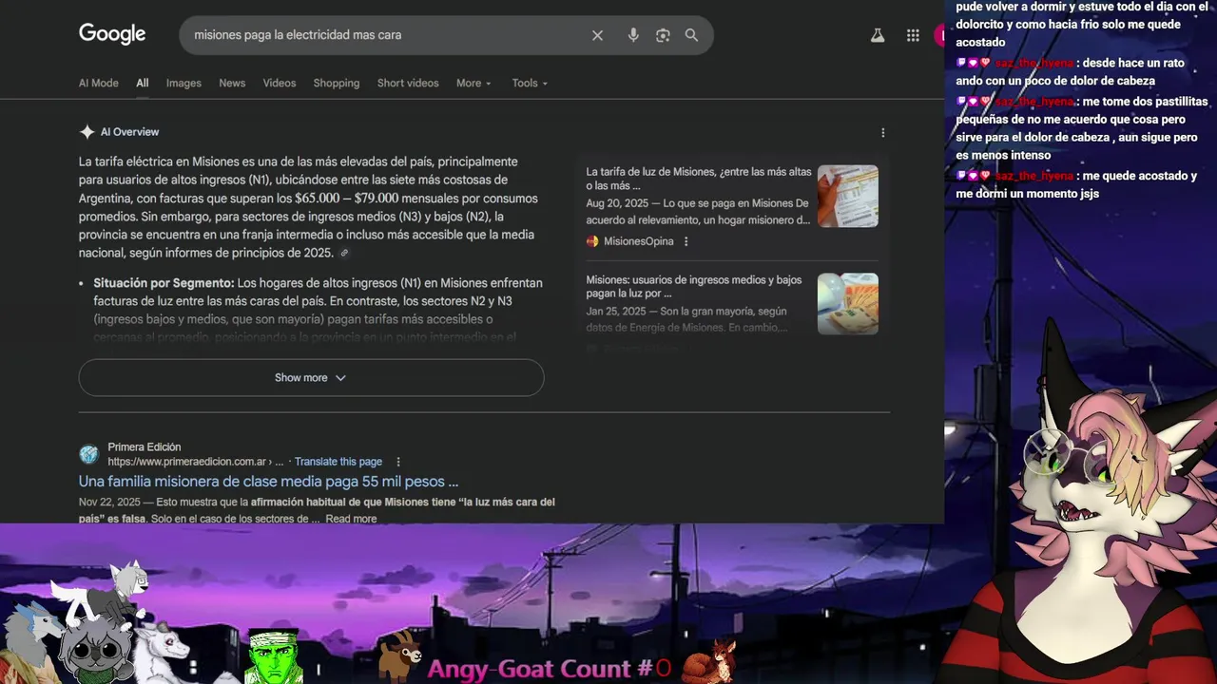Open MisionesOpina source three-dot menu

pyautogui.click(x=686, y=241)
